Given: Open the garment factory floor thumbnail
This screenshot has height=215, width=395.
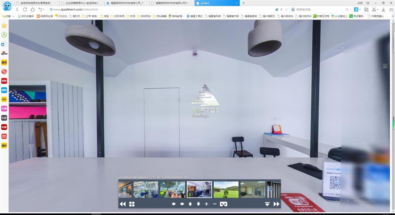Looking at the screenshot, I should tap(146, 189).
